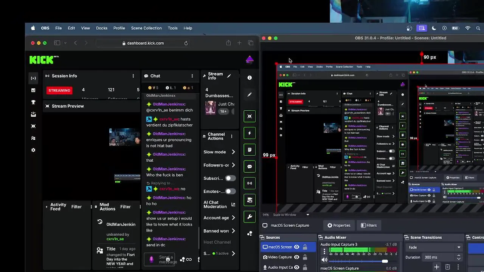Click the webcam thumbnail in Stream Preview
This screenshot has width=484, height=272.
pos(124,137)
